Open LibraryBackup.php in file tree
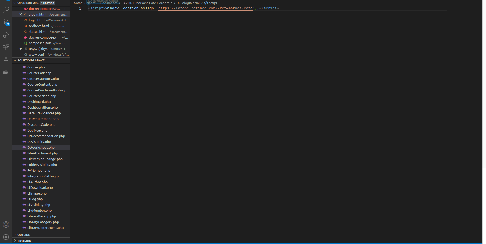The height and width of the screenshot is (244, 486). (x=42, y=216)
